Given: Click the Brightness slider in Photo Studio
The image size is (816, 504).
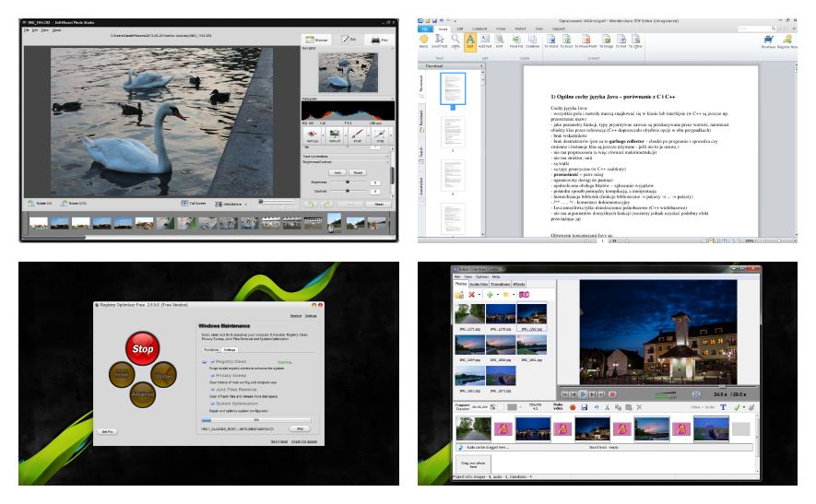Looking at the screenshot, I should pos(347,182).
